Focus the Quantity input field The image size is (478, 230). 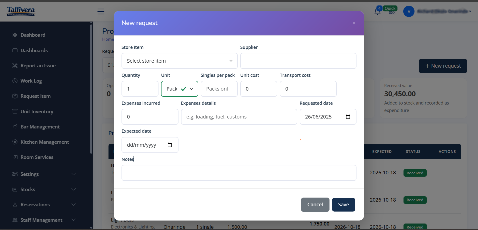(140, 89)
